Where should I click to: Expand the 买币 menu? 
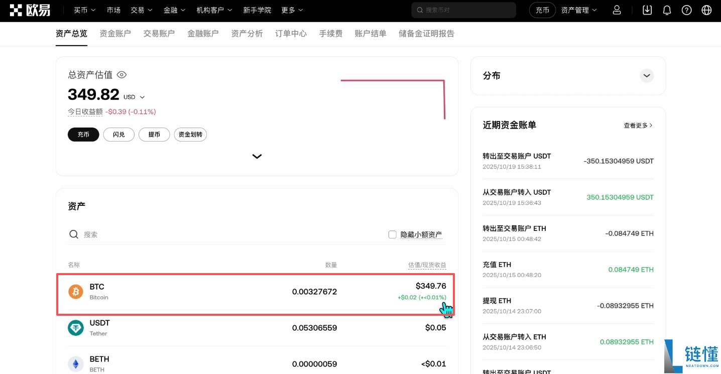pos(84,10)
